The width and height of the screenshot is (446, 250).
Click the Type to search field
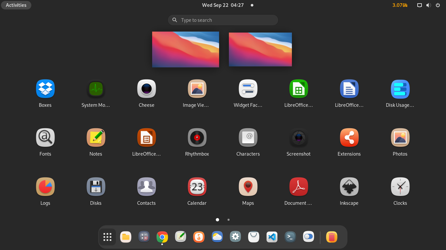pyautogui.click(x=223, y=20)
